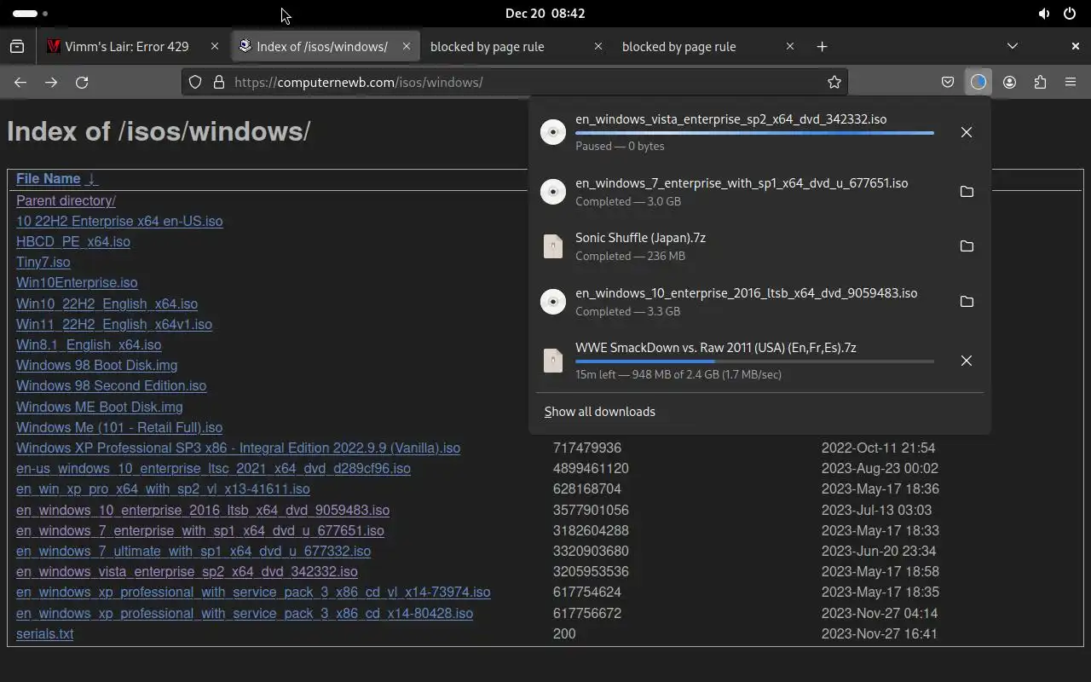Image resolution: width=1091 pixels, height=682 pixels.
Task: Download Tiny7.iso
Action: coord(43,262)
